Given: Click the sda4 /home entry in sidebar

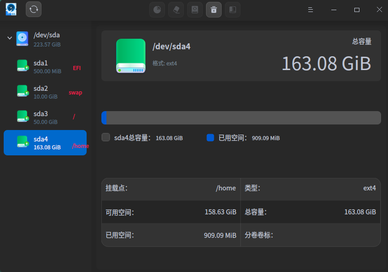Looking at the screenshot, I should tap(45, 142).
